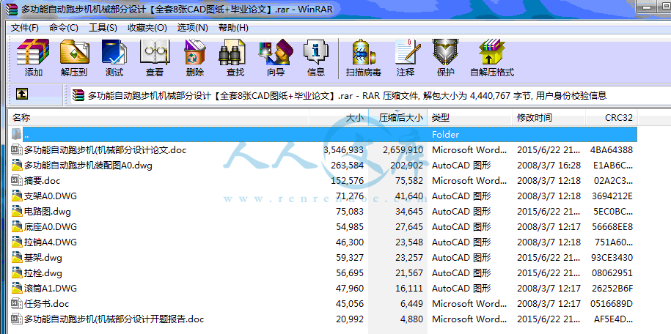671x334 pixels.
Task: Select file 底座A0.DWG
Action: tap(51, 226)
